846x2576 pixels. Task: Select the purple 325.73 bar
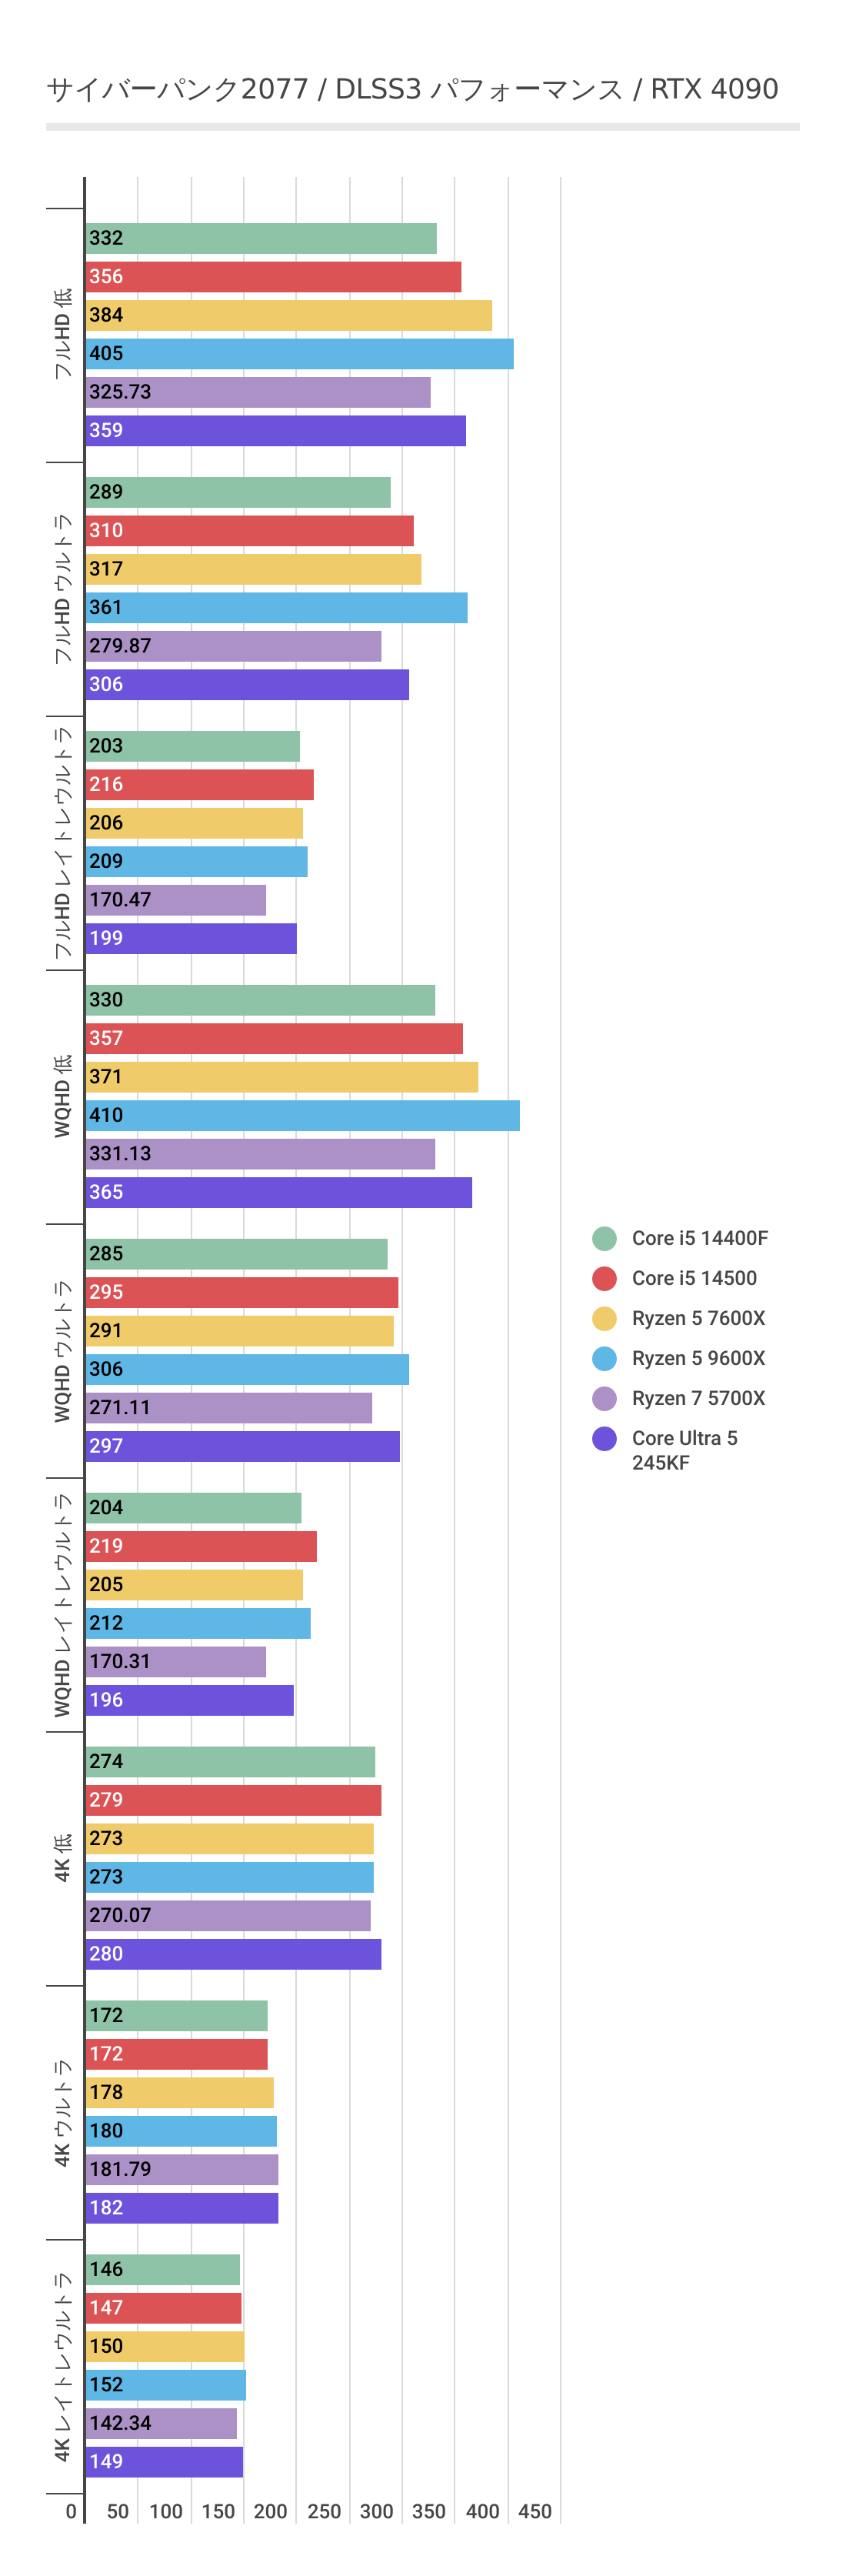point(258,392)
